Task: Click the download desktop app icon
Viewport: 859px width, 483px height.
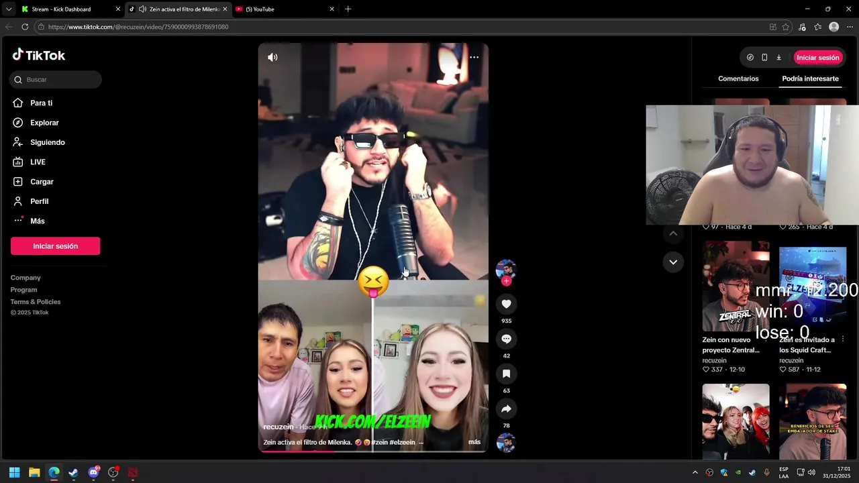Action: coord(778,58)
